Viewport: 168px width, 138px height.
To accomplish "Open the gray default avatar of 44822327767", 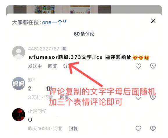I will click(x=19, y=52).
